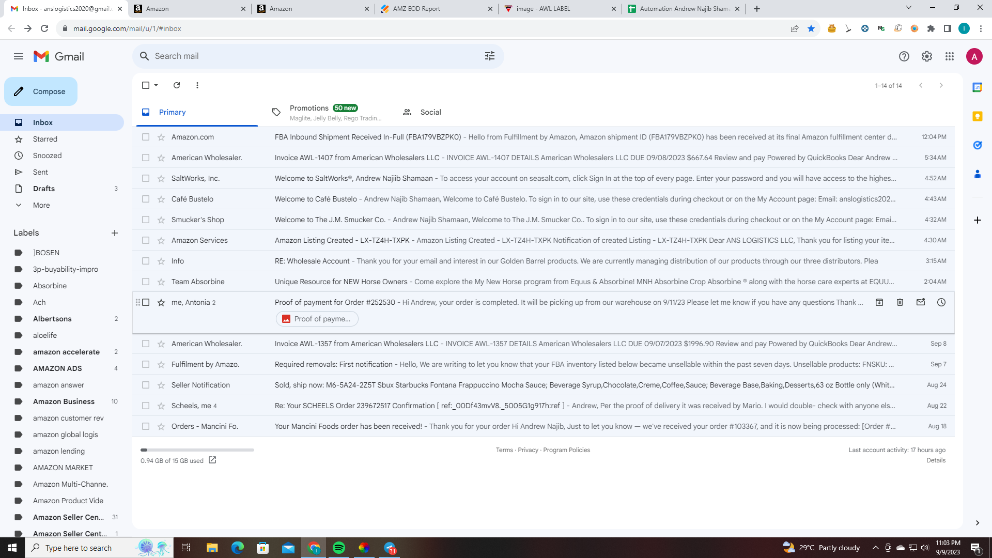Open Gmail Settings gear icon
The image size is (992, 558).
click(x=927, y=56)
